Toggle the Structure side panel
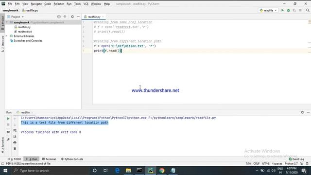311x175 pixels. point(2,44)
